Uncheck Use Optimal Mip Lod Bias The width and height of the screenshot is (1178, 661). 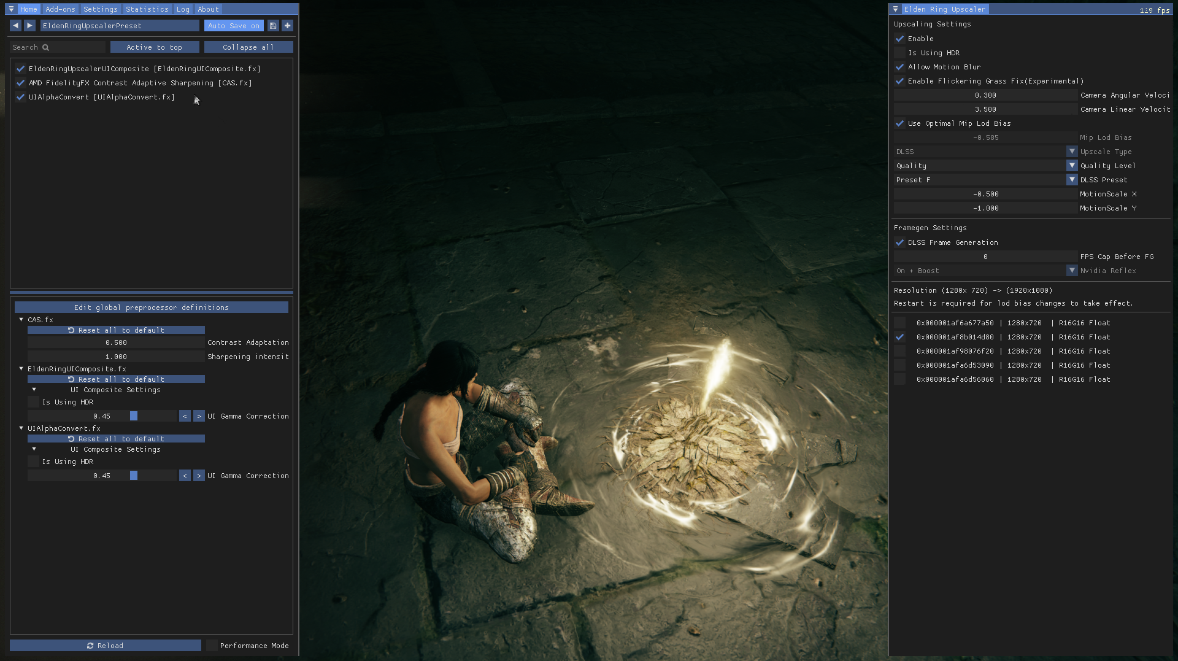coord(899,123)
